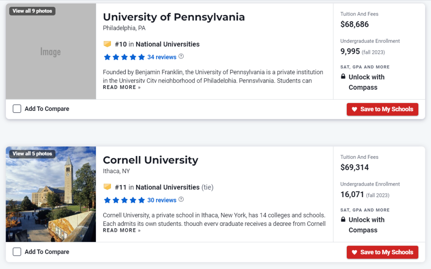The width and height of the screenshot is (431, 269).
Task: Expand READ MORE for Cornell University
Action: 122,230
